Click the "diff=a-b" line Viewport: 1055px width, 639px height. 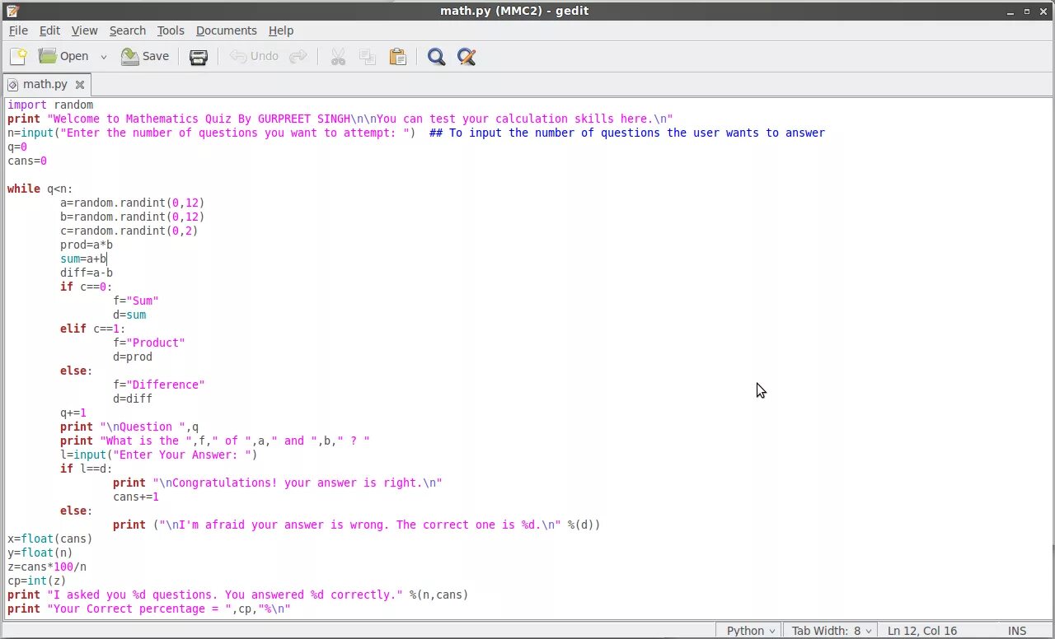pos(87,273)
